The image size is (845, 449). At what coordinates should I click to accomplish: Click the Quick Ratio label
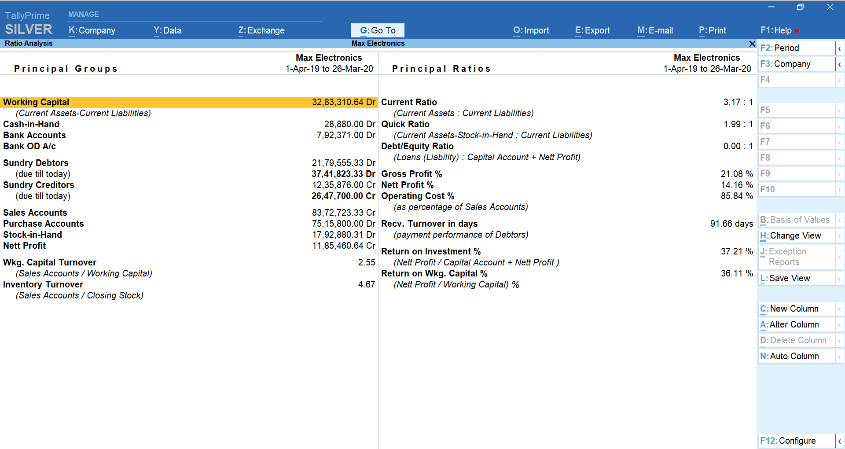coord(405,124)
